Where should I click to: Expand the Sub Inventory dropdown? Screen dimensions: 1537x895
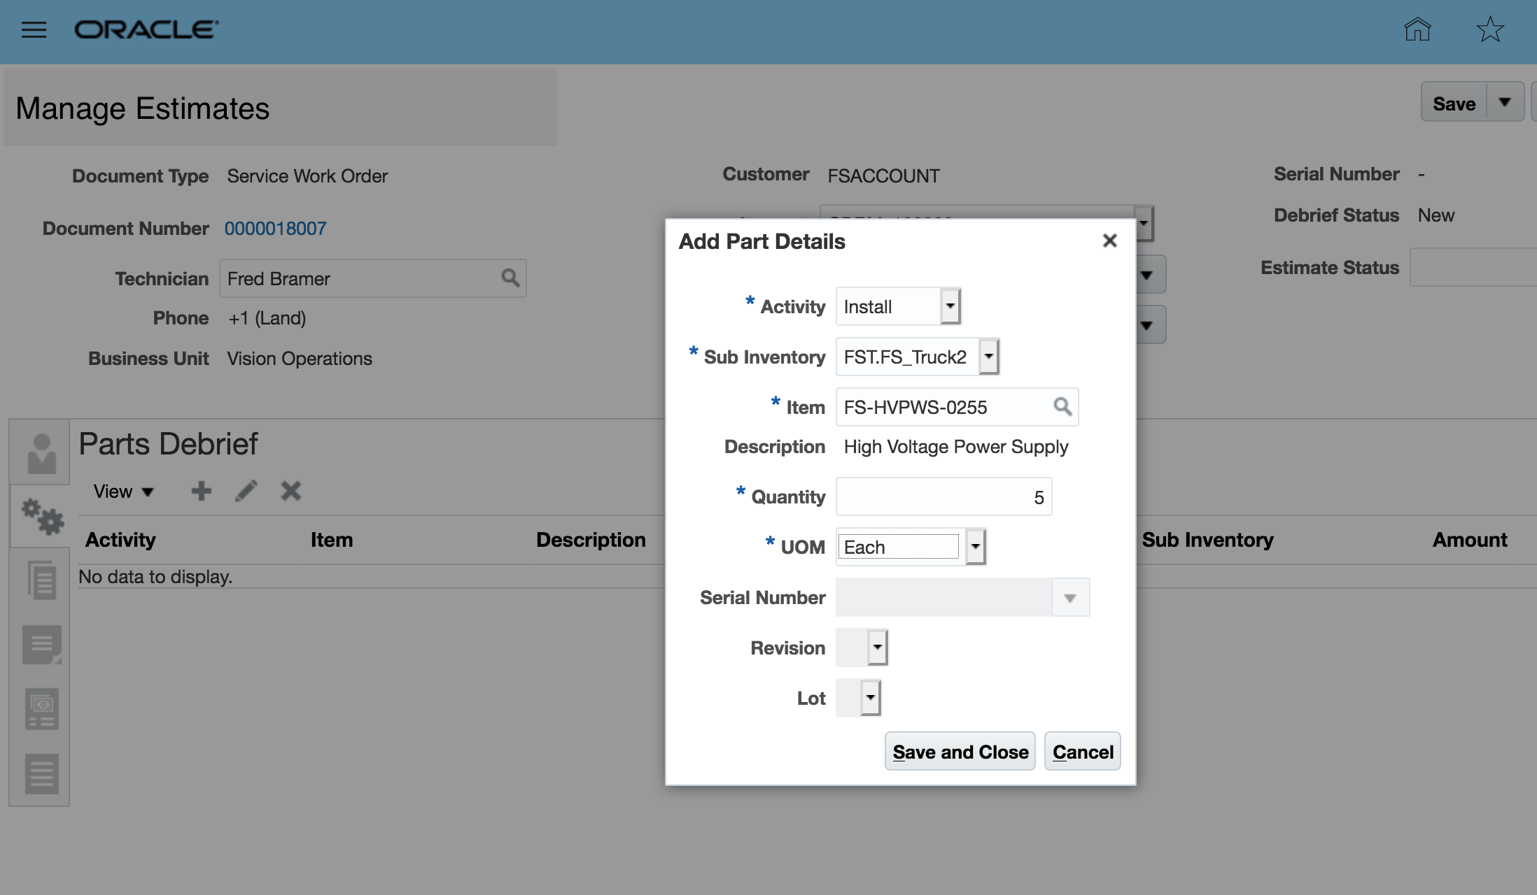(988, 357)
